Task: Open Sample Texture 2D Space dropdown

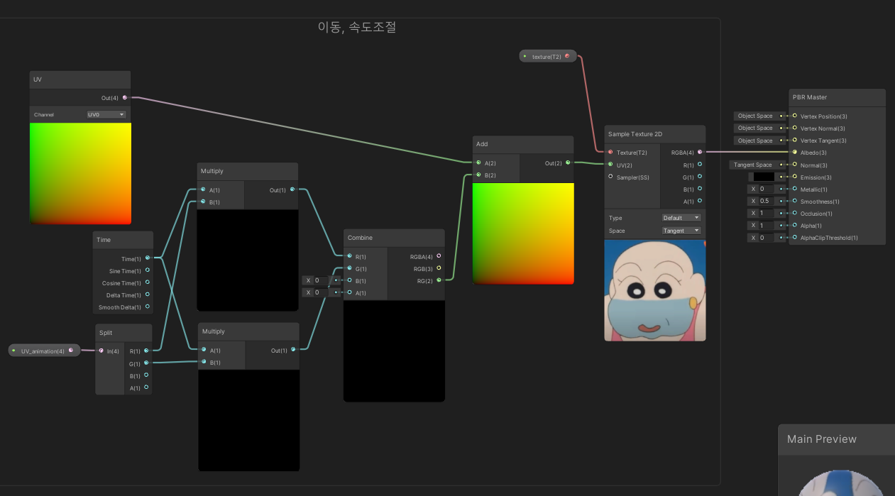Action: [681, 231]
